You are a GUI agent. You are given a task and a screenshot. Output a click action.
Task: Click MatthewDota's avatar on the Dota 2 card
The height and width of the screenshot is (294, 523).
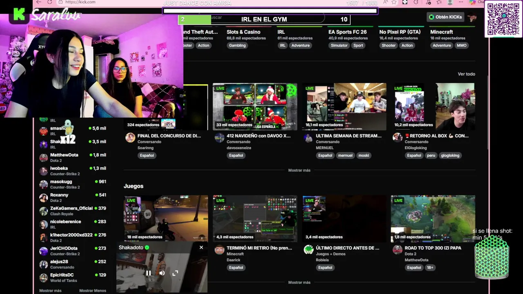tap(398, 249)
